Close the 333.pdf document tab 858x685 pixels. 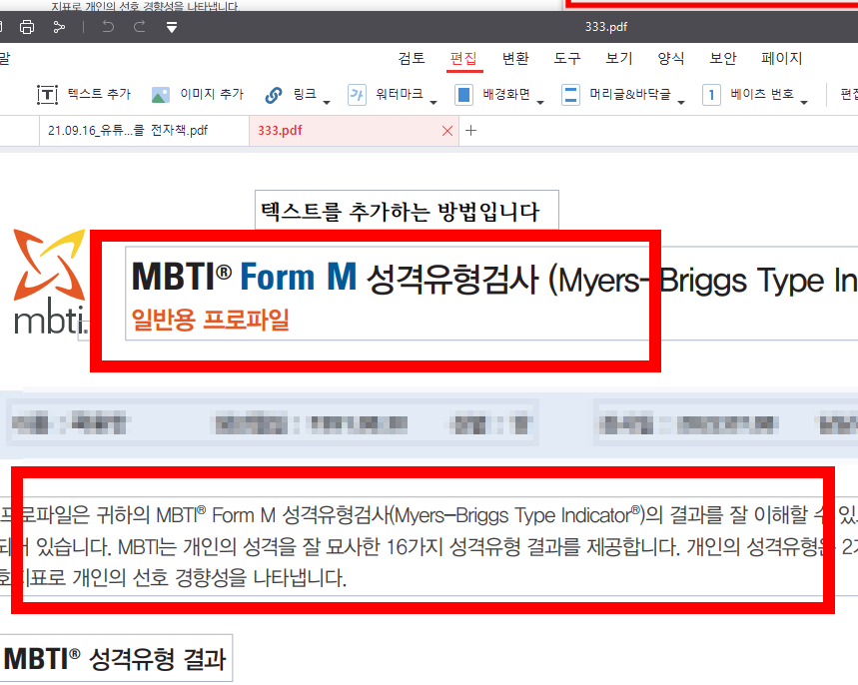[446, 130]
